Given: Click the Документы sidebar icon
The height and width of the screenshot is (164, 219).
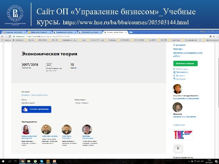Looking at the screenshot, I should point(174,76).
